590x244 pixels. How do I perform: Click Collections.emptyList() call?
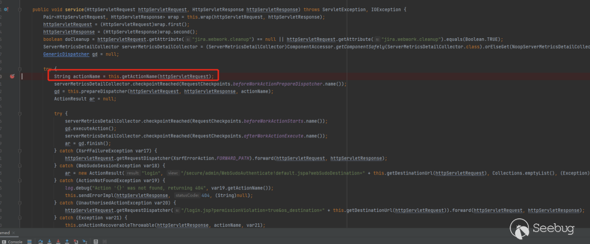[x=525, y=173]
